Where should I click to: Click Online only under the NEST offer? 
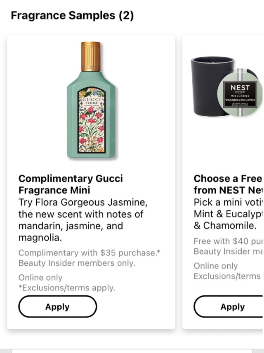[x=216, y=266]
